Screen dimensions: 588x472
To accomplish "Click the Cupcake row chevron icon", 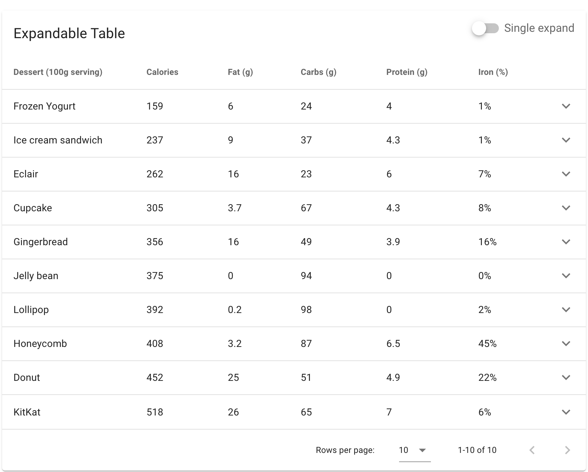I will pyautogui.click(x=566, y=208).
